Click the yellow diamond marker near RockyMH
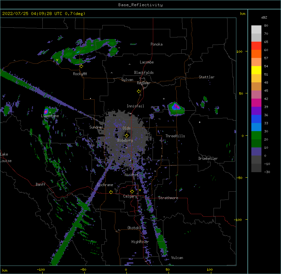Screen dimensions: 281x274 81,66
